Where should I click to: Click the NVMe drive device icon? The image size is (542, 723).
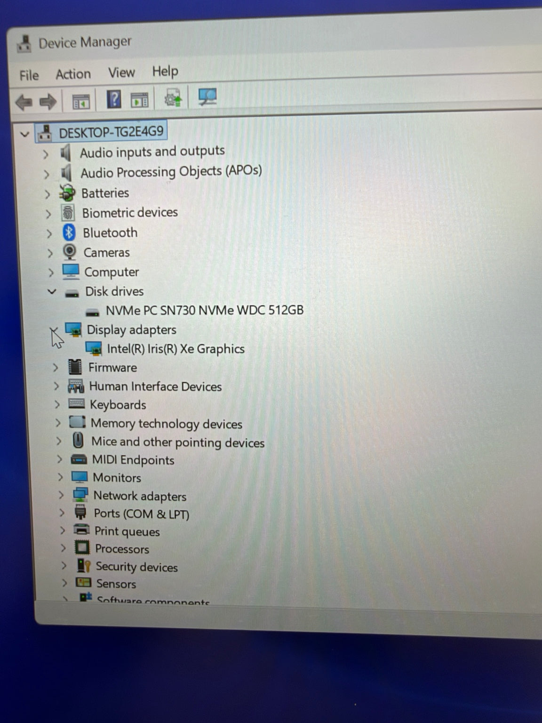92,313
